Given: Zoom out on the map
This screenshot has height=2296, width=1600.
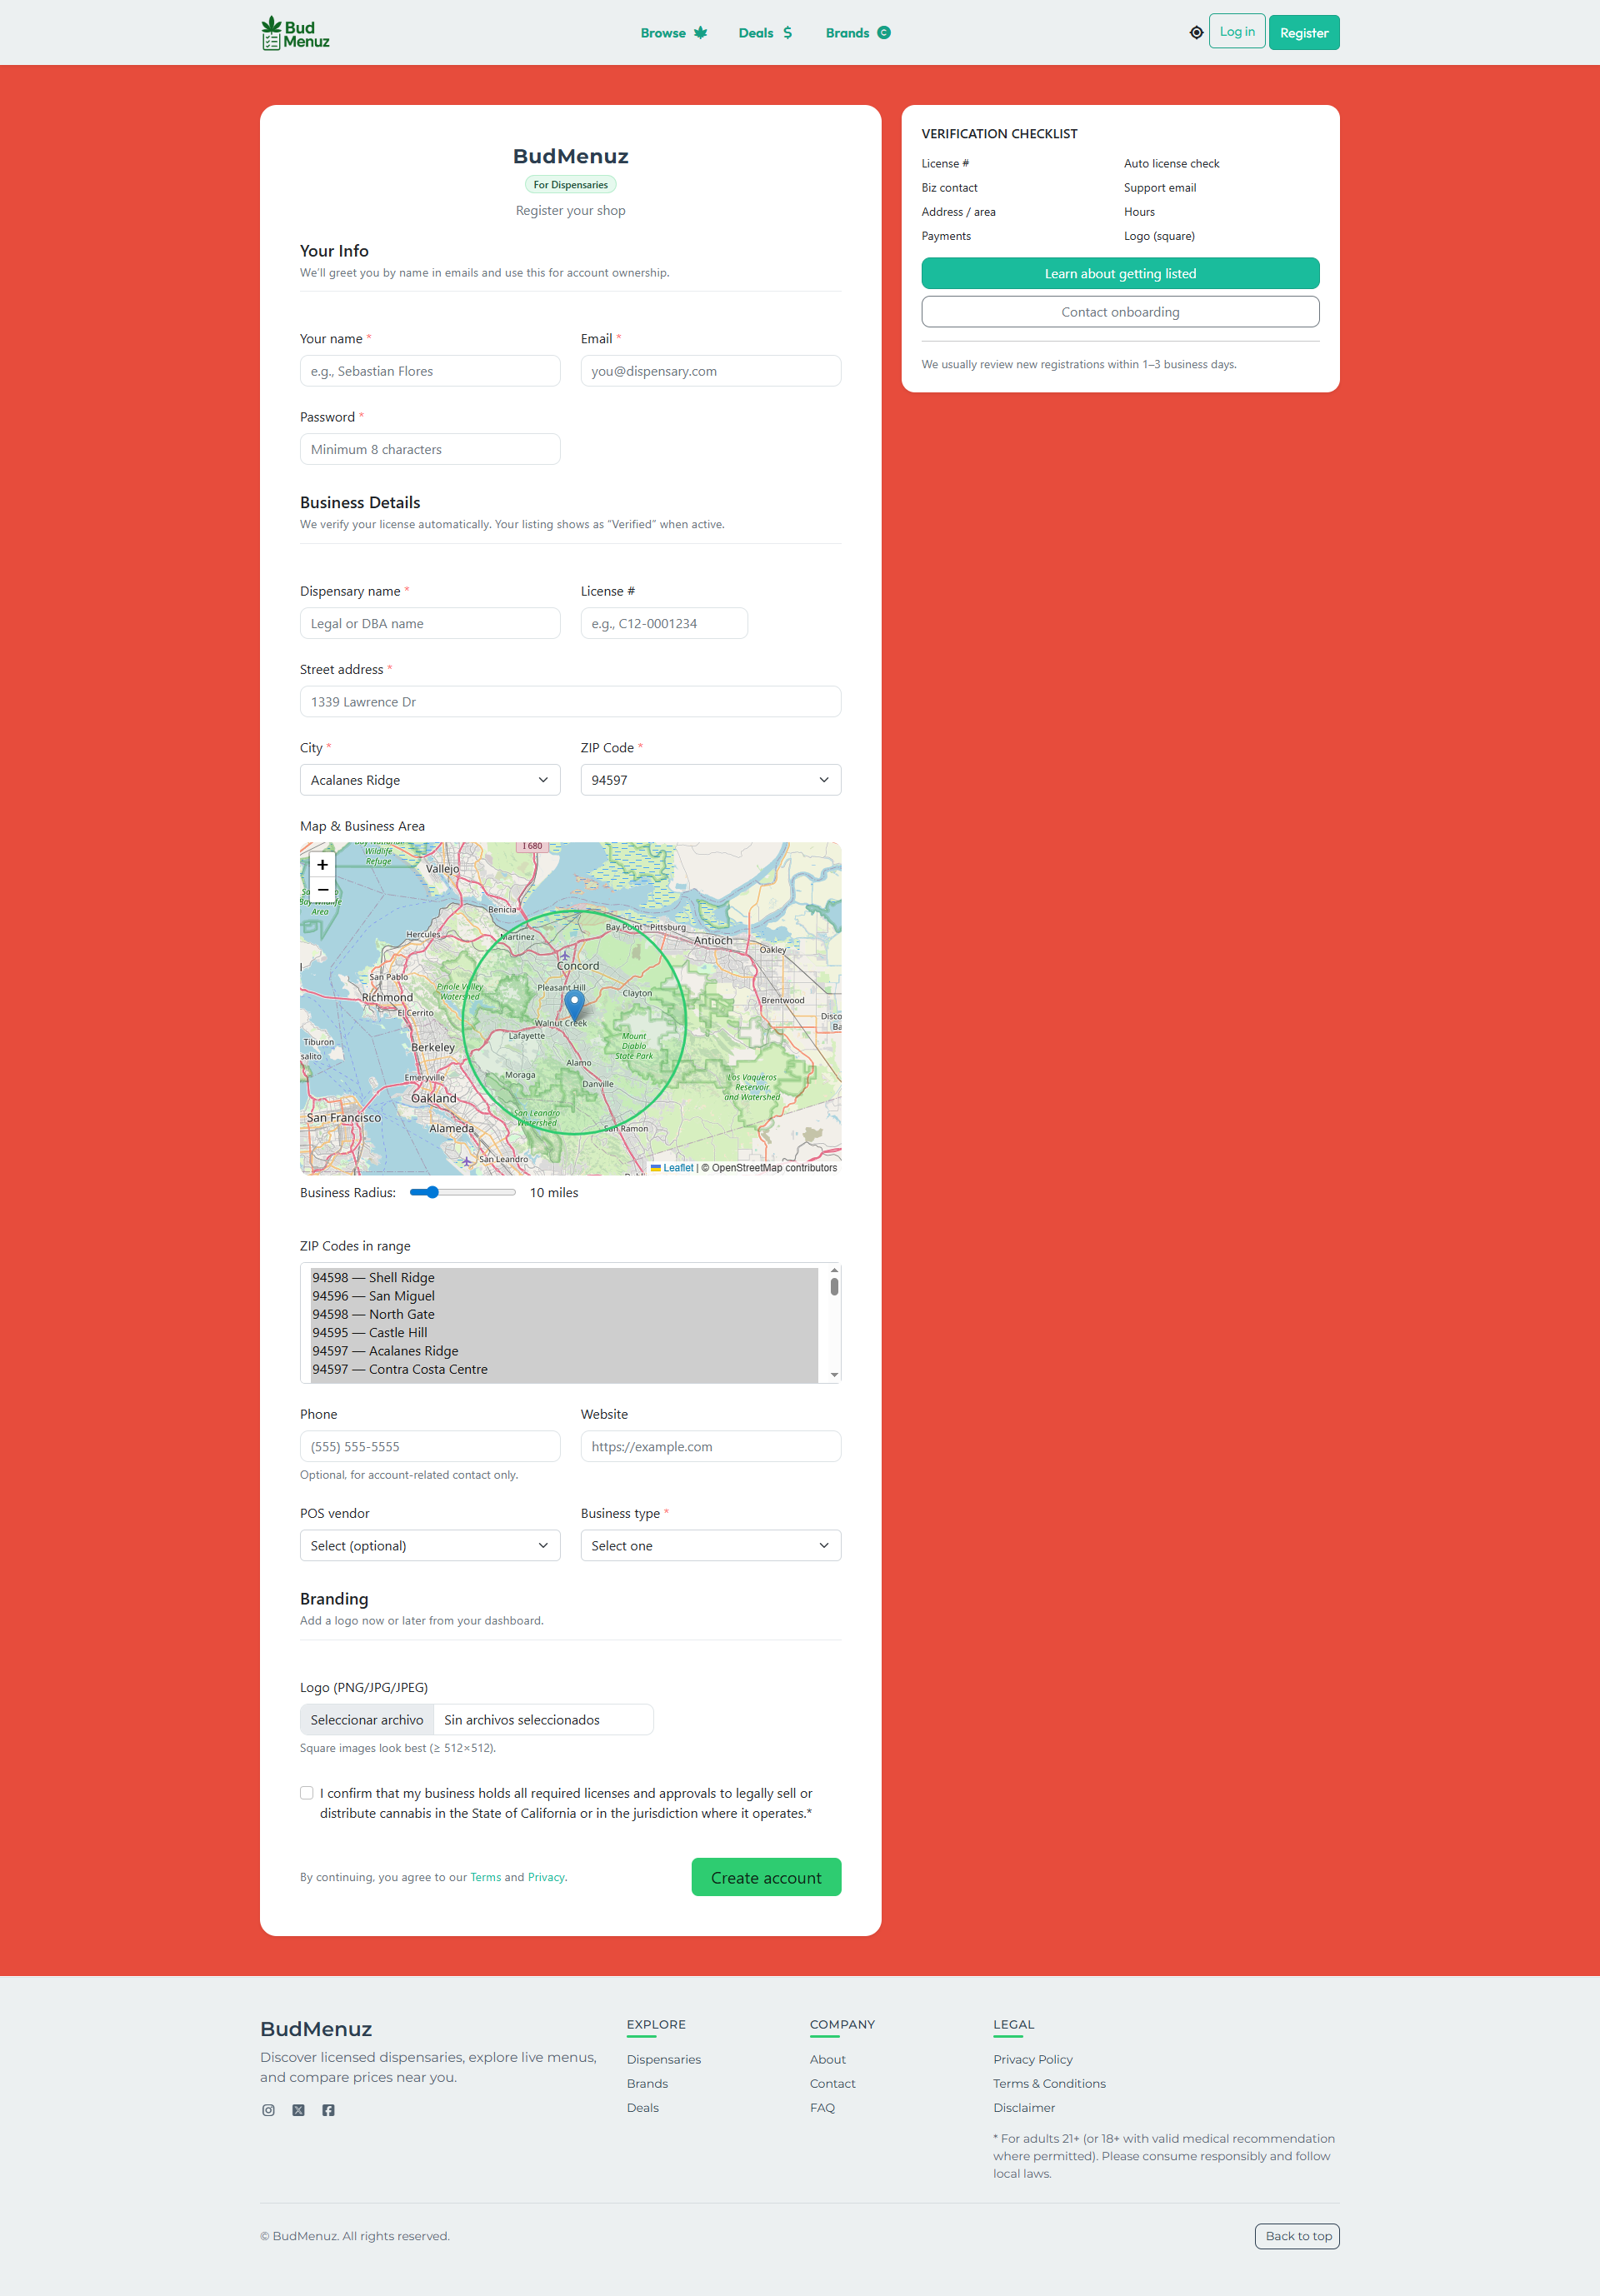Looking at the screenshot, I should click(x=322, y=890).
